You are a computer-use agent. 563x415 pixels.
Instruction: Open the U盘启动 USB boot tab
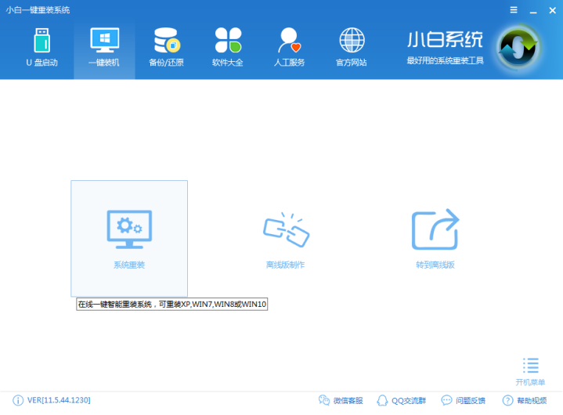[42, 48]
